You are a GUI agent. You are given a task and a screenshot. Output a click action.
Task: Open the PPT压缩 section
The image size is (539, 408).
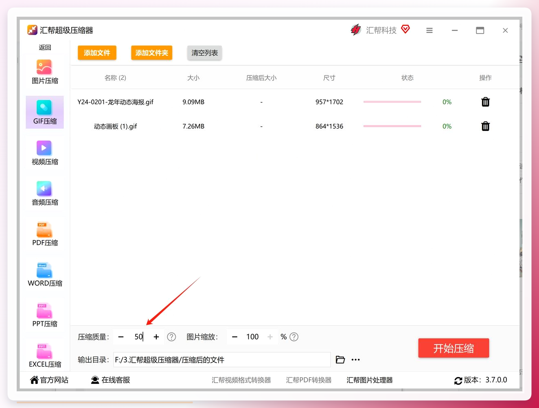(45, 315)
